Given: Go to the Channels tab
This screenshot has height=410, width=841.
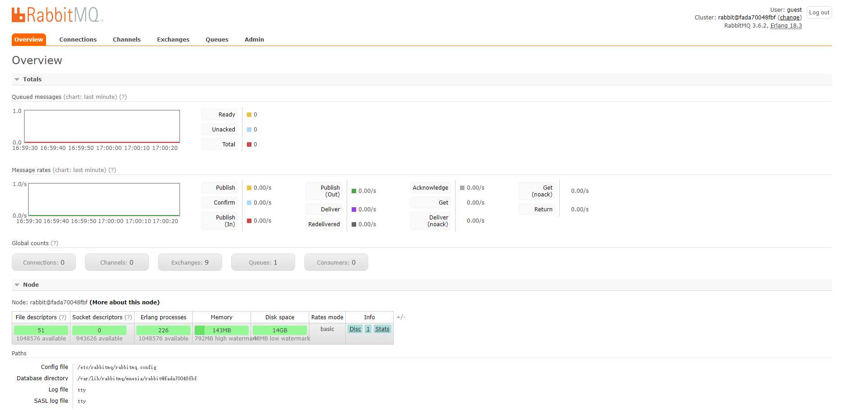Looking at the screenshot, I should click(x=127, y=40).
